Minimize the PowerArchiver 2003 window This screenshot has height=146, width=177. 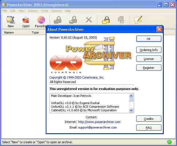point(159,5)
